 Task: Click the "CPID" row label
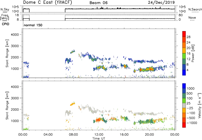pos(6,24)
